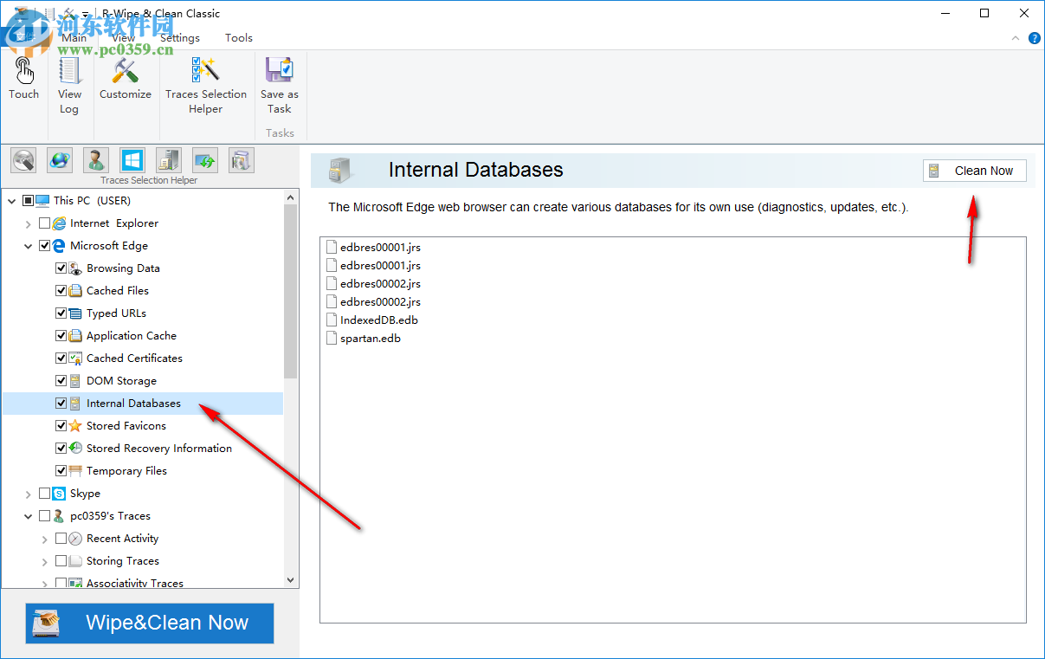Select the Internet globe helper icon
This screenshot has width=1045, height=659.
(x=60, y=160)
